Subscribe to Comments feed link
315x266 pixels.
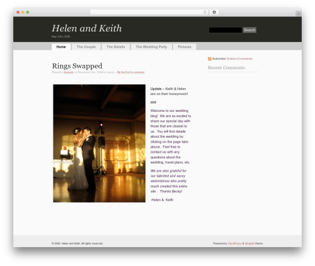click(245, 58)
